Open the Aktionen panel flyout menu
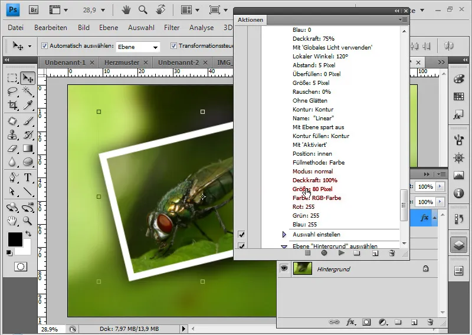Screen dimensions: 472x335 coord(403,20)
